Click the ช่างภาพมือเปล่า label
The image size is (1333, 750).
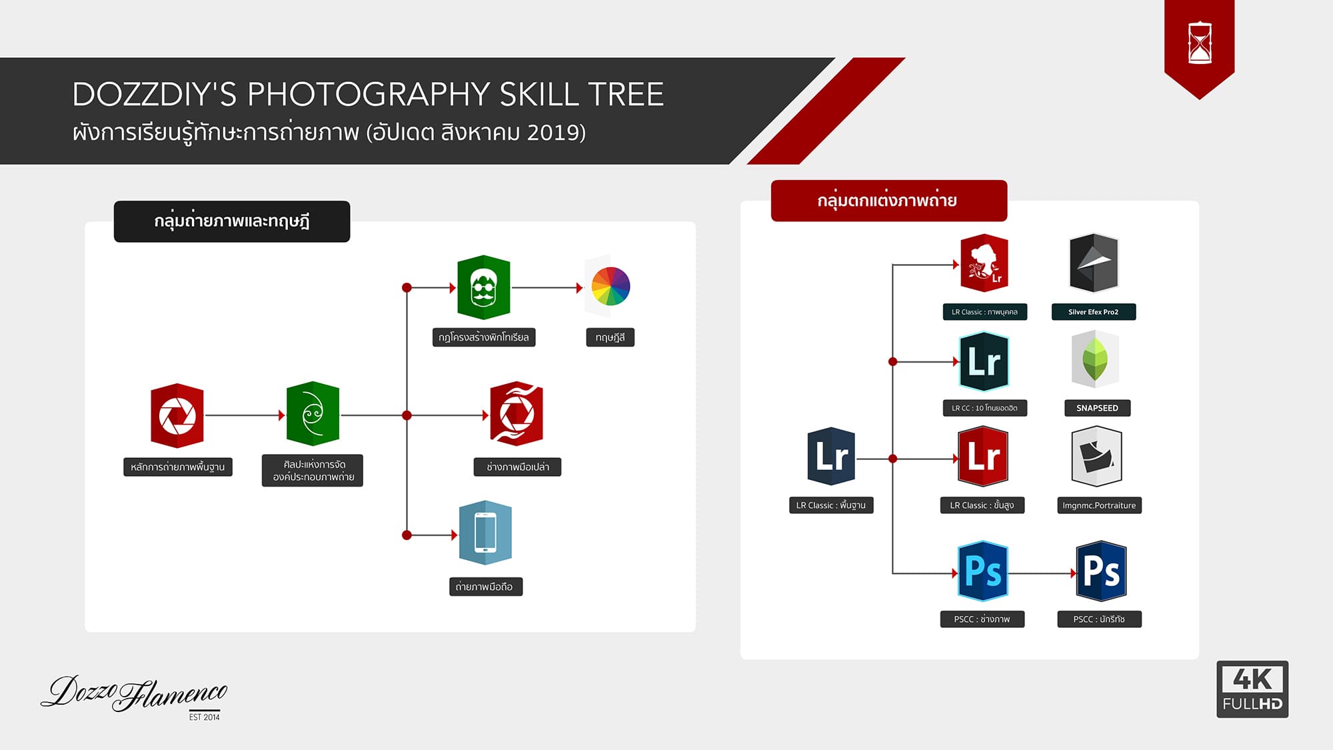(x=518, y=467)
